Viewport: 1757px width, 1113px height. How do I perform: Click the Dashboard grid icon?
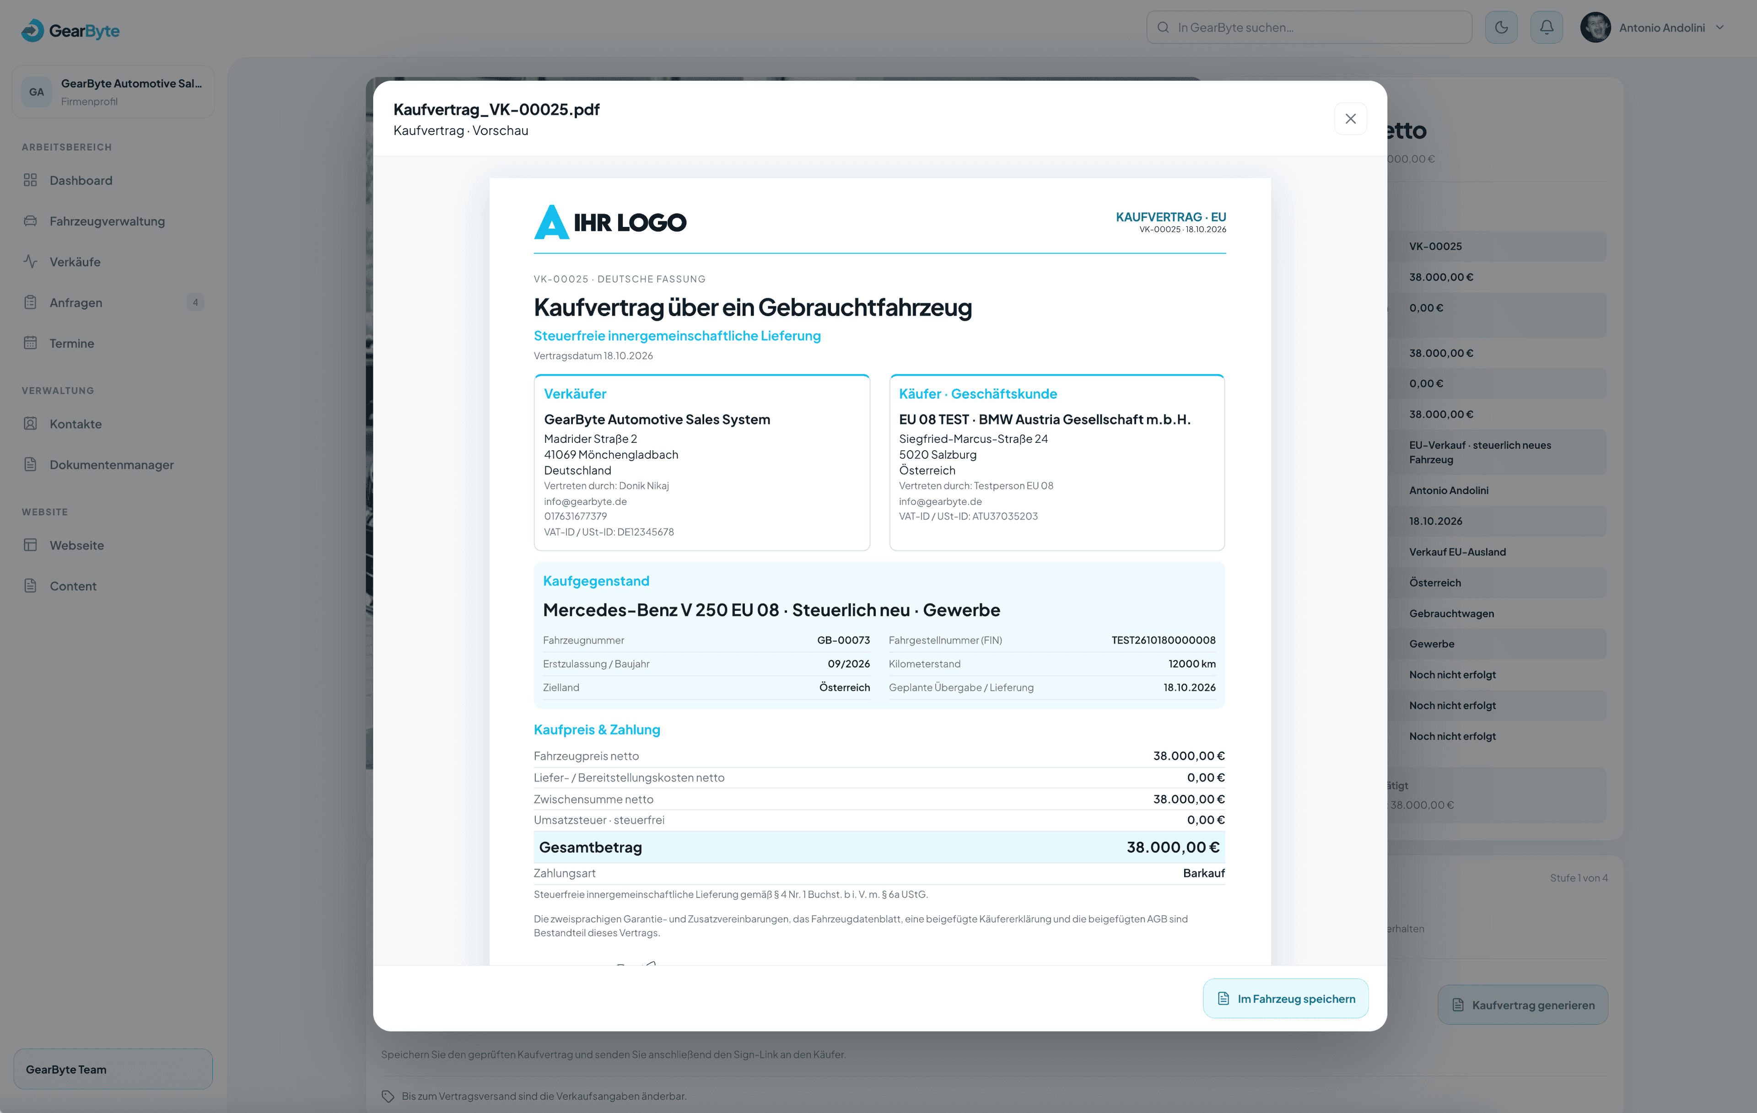(x=30, y=180)
